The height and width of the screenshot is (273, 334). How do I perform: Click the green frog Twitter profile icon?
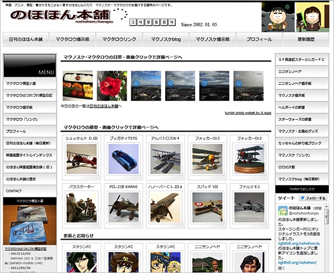pyautogui.click(x=282, y=210)
